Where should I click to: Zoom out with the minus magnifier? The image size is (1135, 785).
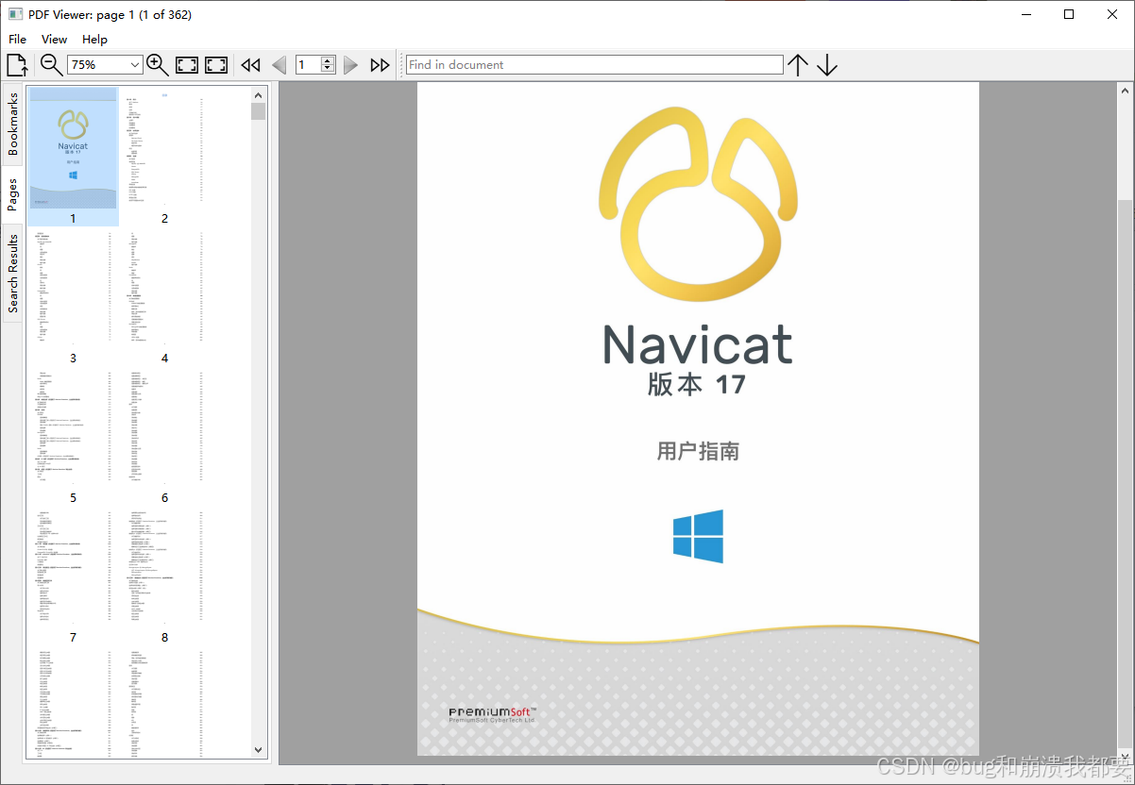point(52,65)
